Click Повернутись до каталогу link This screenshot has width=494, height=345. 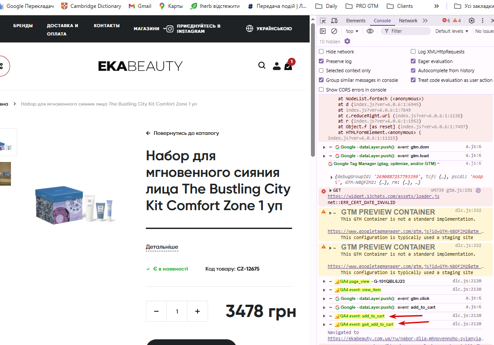click(186, 133)
